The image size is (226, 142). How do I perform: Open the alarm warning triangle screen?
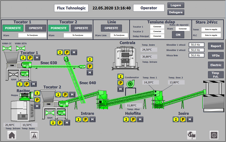click(34, 135)
